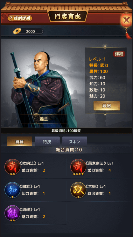Switch to the 資質 tab
Viewport: 133px width, 237px height.
[20, 142]
